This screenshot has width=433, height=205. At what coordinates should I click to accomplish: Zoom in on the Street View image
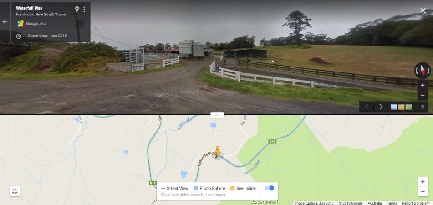[x=423, y=85]
